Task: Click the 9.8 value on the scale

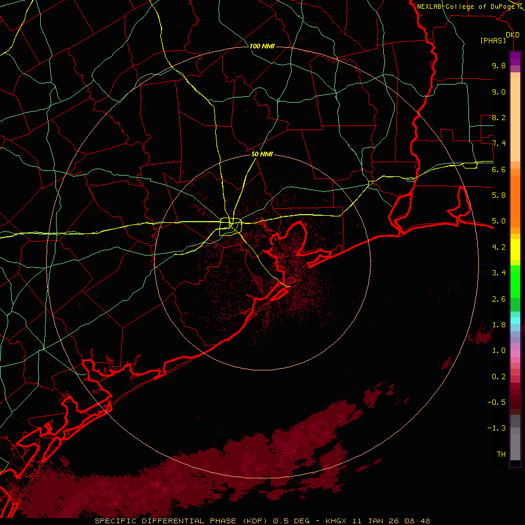Action: [499, 65]
